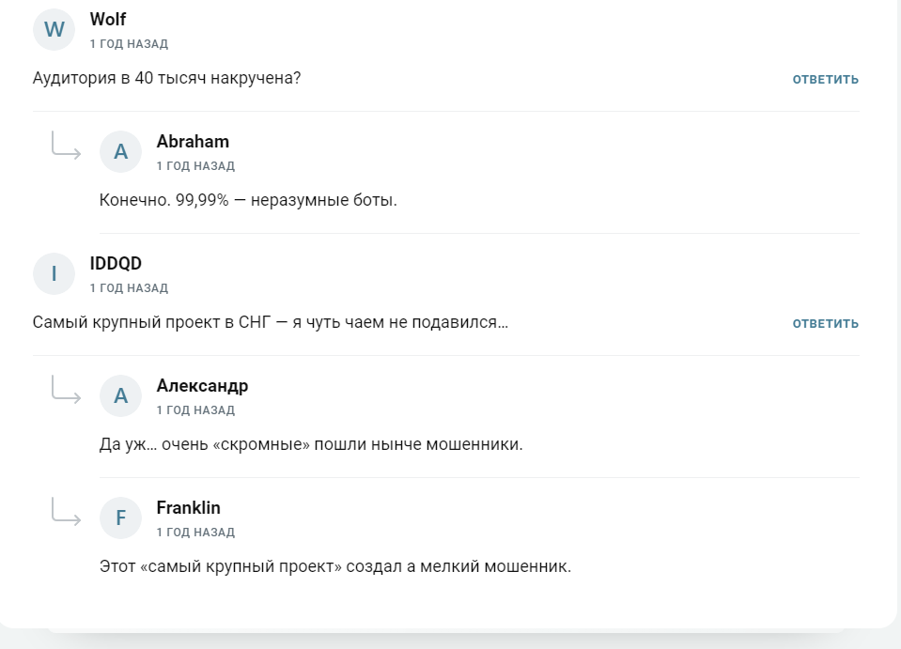Click the timestamp under Franklin's name
This screenshot has width=901, height=649.
point(195,533)
